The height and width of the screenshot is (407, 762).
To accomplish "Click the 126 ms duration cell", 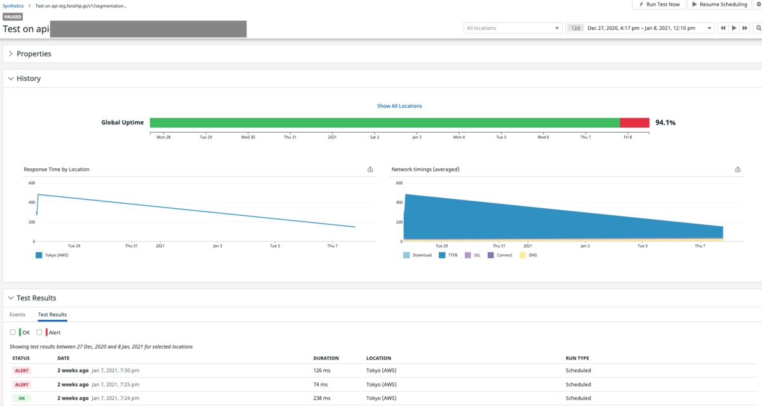I will coord(321,370).
